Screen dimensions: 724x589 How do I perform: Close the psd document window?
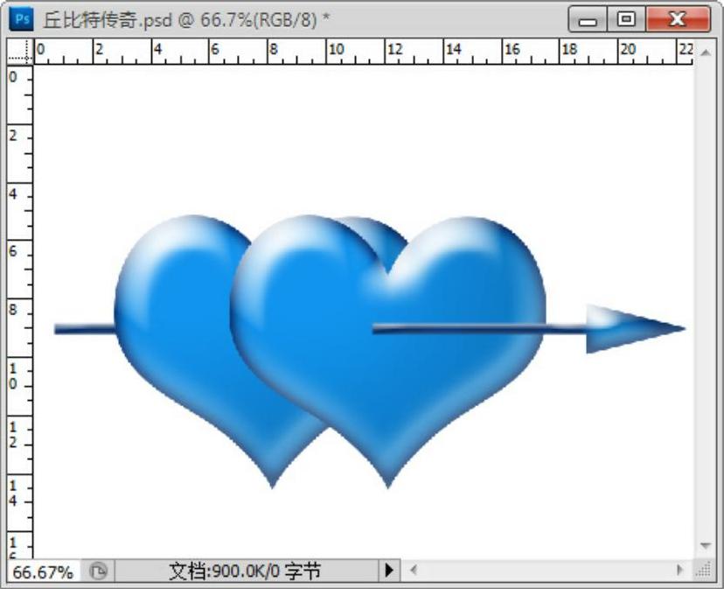[677, 18]
